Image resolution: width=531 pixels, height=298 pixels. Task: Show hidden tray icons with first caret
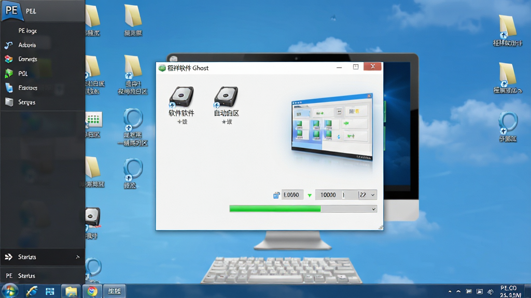click(x=450, y=292)
